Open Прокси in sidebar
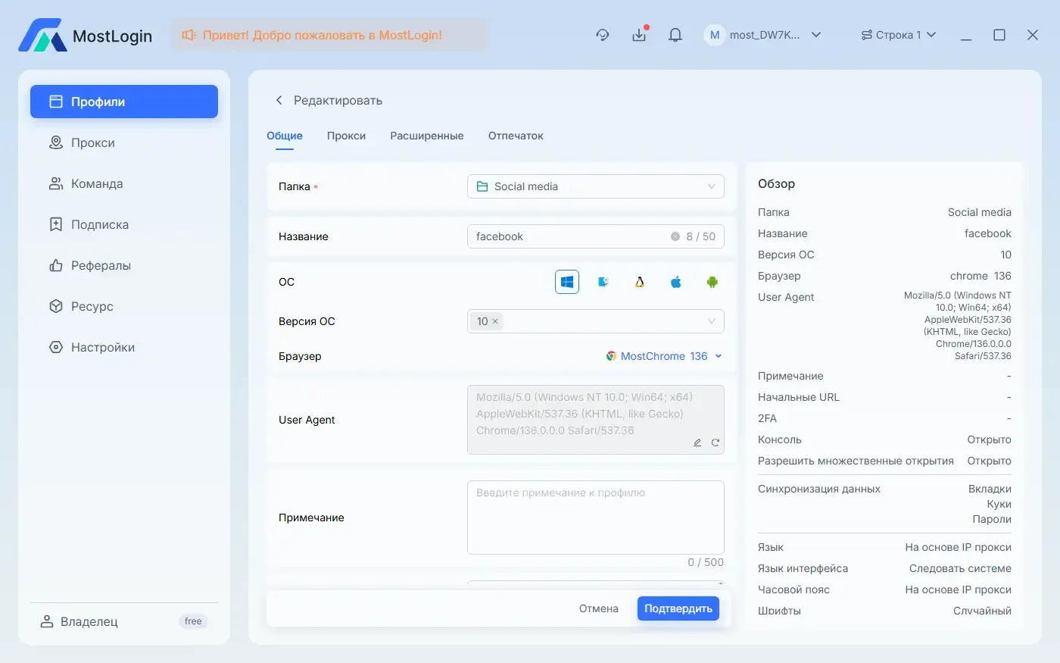1060x663 pixels. pos(124,142)
